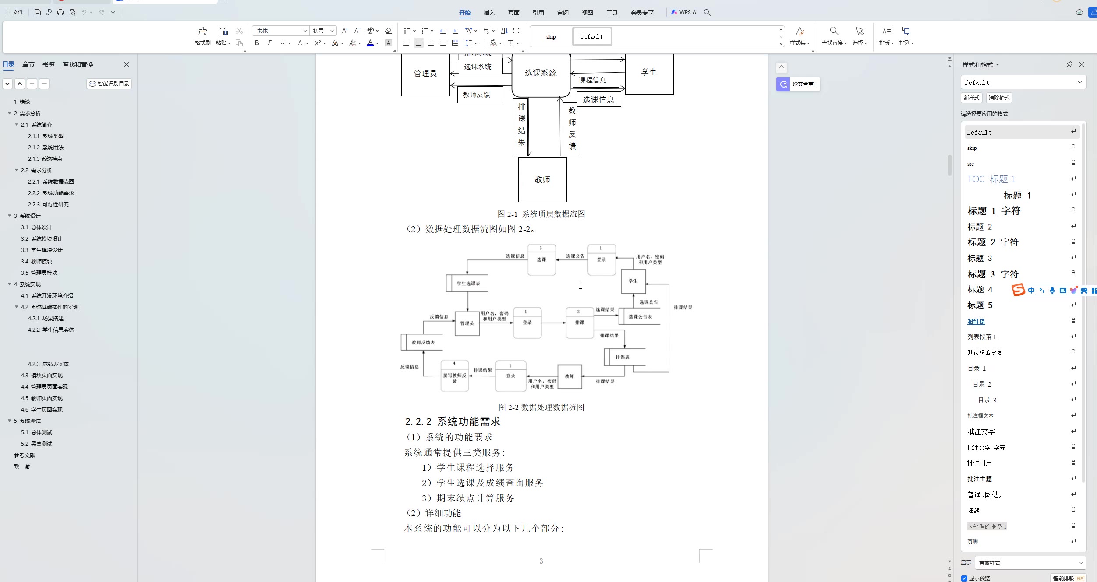
Task: Center-align the paragraph
Action: pos(418,43)
